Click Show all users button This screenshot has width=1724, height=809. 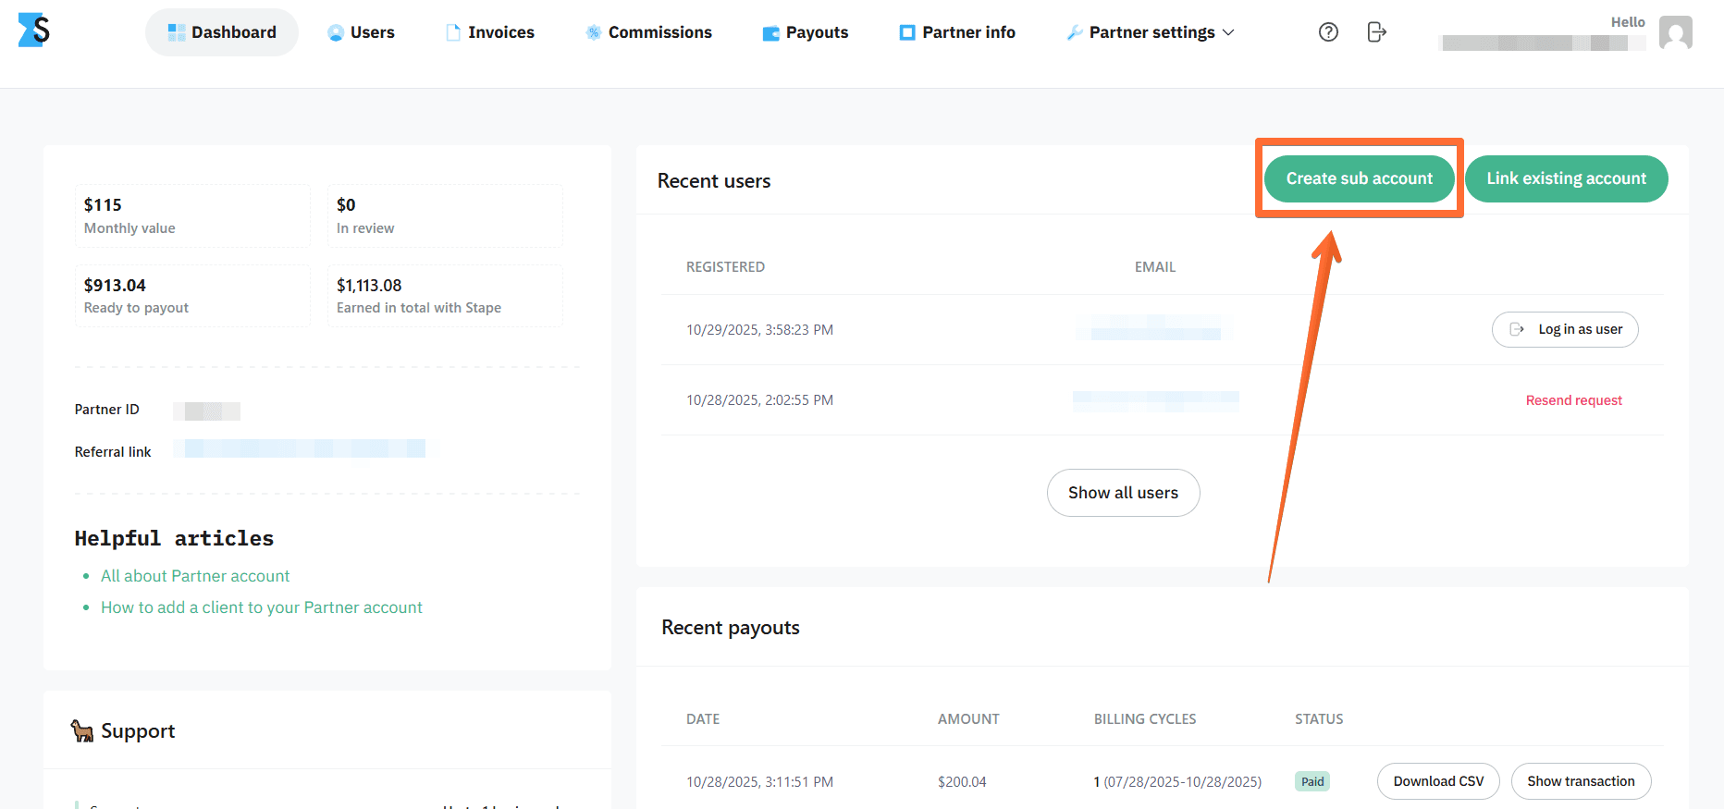[1124, 493]
